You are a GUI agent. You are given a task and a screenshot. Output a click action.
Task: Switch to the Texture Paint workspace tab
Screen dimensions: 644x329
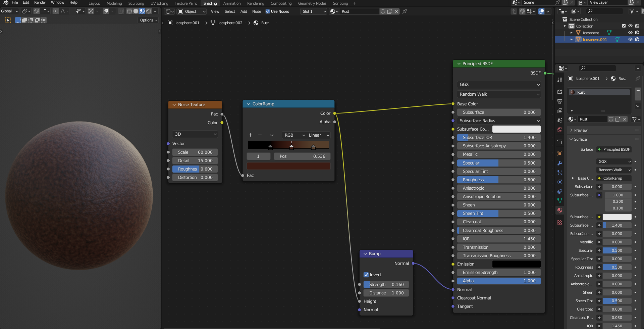pos(185,3)
